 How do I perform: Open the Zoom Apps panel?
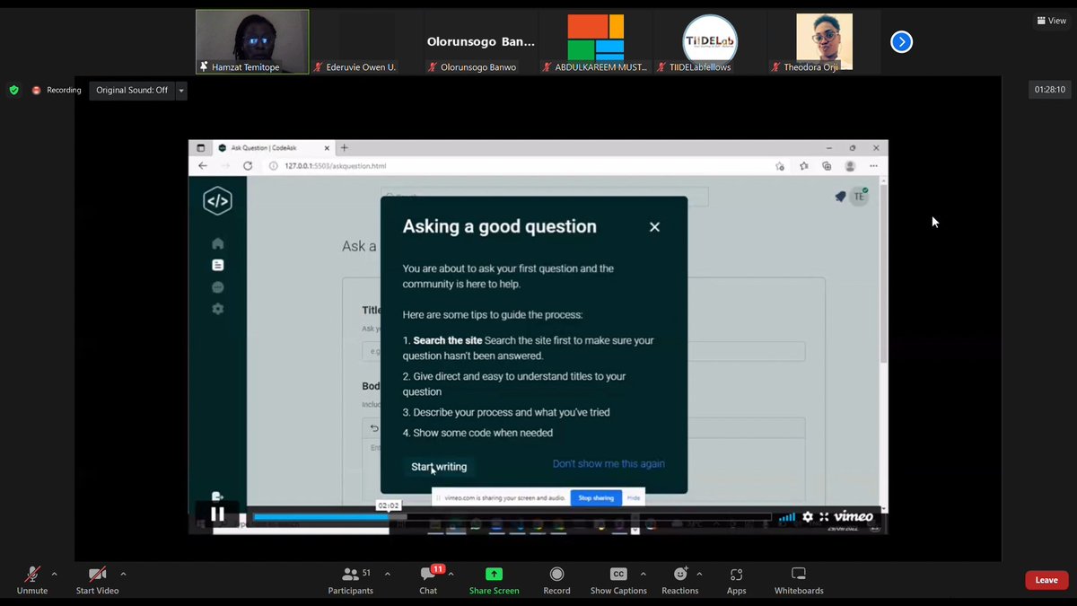tap(736, 579)
